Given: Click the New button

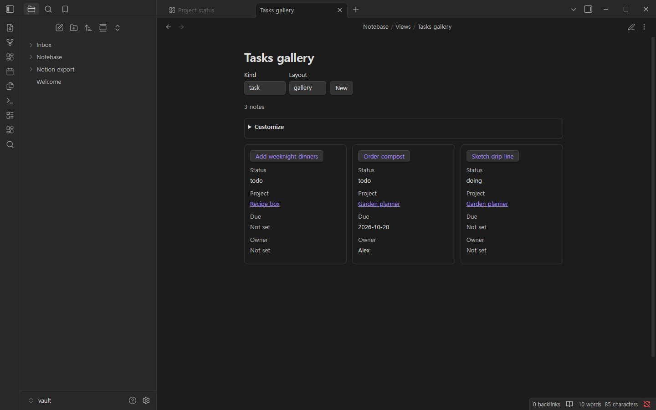Looking at the screenshot, I should (x=341, y=88).
